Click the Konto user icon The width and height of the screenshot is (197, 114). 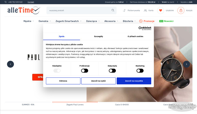[145, 10]
